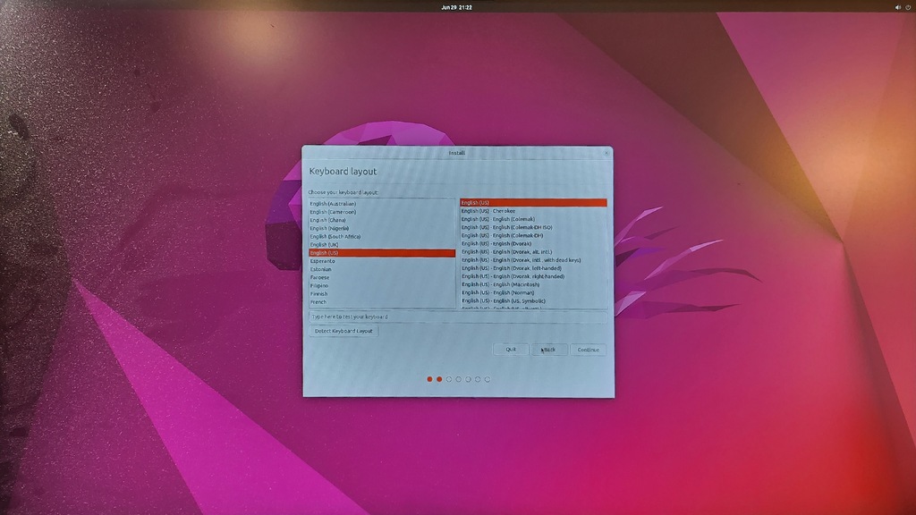Select English (South Africa) layout

click(x=382, y=236)
